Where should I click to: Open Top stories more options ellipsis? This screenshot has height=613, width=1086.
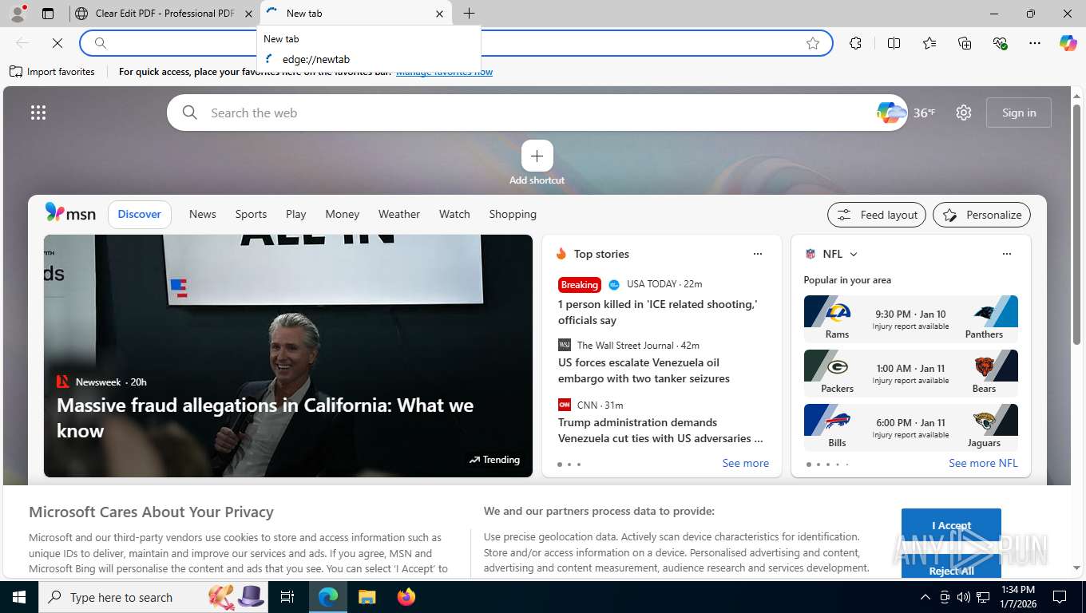pos(758,254)
